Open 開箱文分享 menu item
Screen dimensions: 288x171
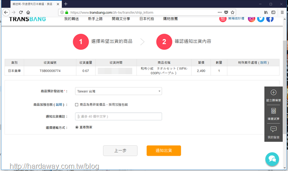click(x=121, y=19)
